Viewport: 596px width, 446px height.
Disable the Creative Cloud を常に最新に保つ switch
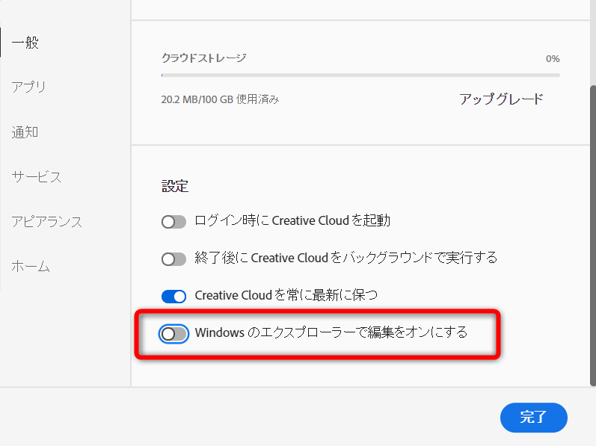(x=173, y=297)
